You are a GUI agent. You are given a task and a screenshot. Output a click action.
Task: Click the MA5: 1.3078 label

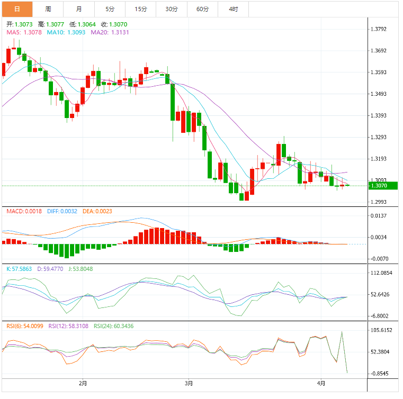point(24,32)
